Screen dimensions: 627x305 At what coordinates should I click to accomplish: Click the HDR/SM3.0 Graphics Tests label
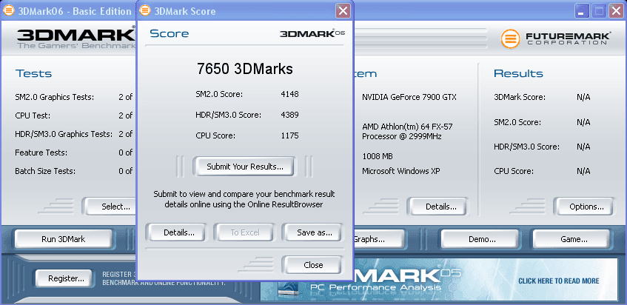click(64, 134)
